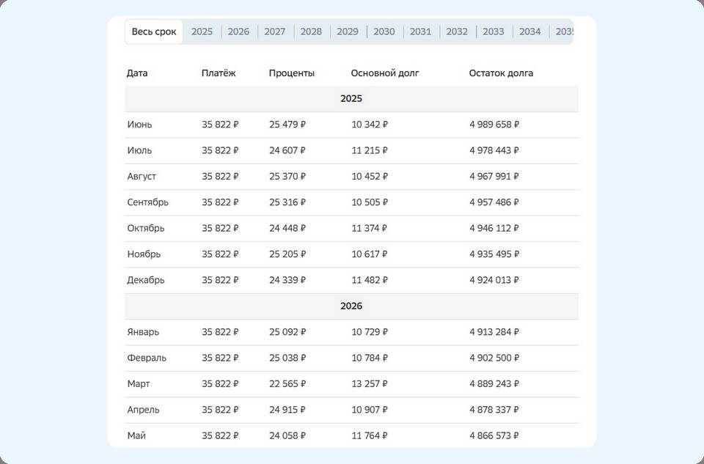Open the 2026 year tab
Screen dimensions: 704x464
[238, 32]
